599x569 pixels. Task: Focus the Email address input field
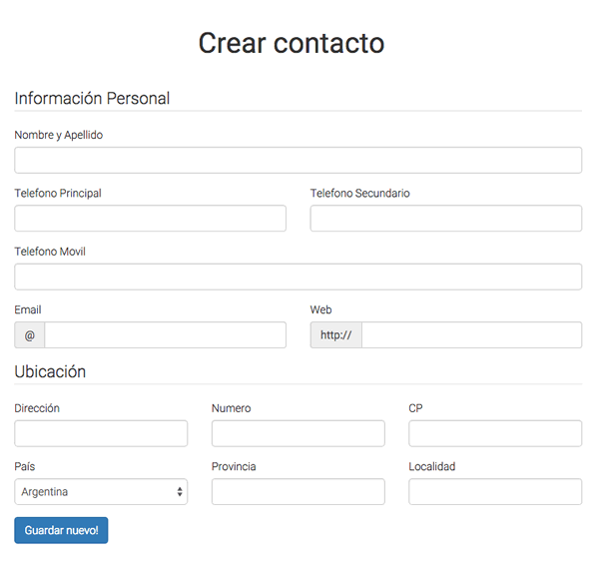pyautogui.click(x=165, y=335)
